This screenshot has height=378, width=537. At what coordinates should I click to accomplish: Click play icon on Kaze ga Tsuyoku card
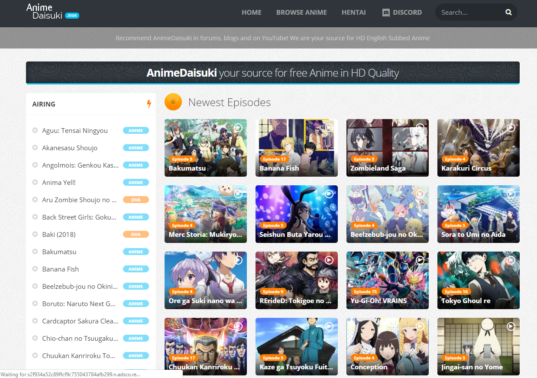tap(329, 326)
